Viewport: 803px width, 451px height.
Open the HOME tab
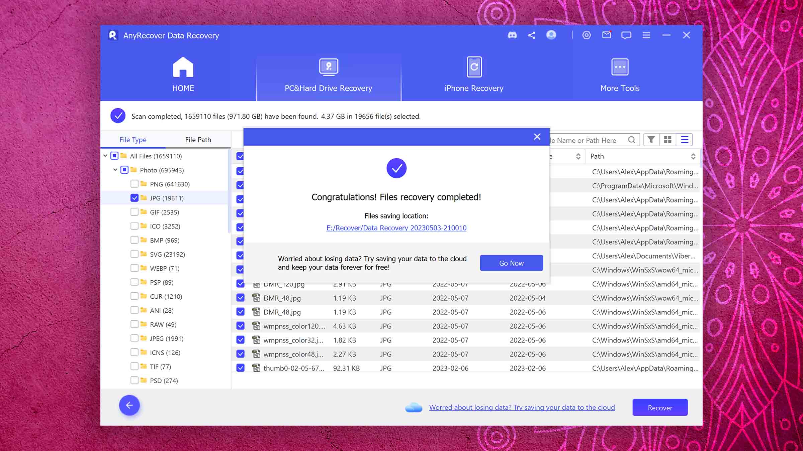[x=183, y=75]
